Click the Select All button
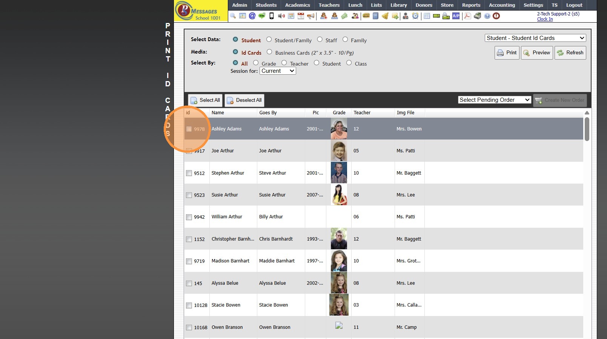Image resolution: width=607 pixels, height=339 pixels. (x=205, y=100)
